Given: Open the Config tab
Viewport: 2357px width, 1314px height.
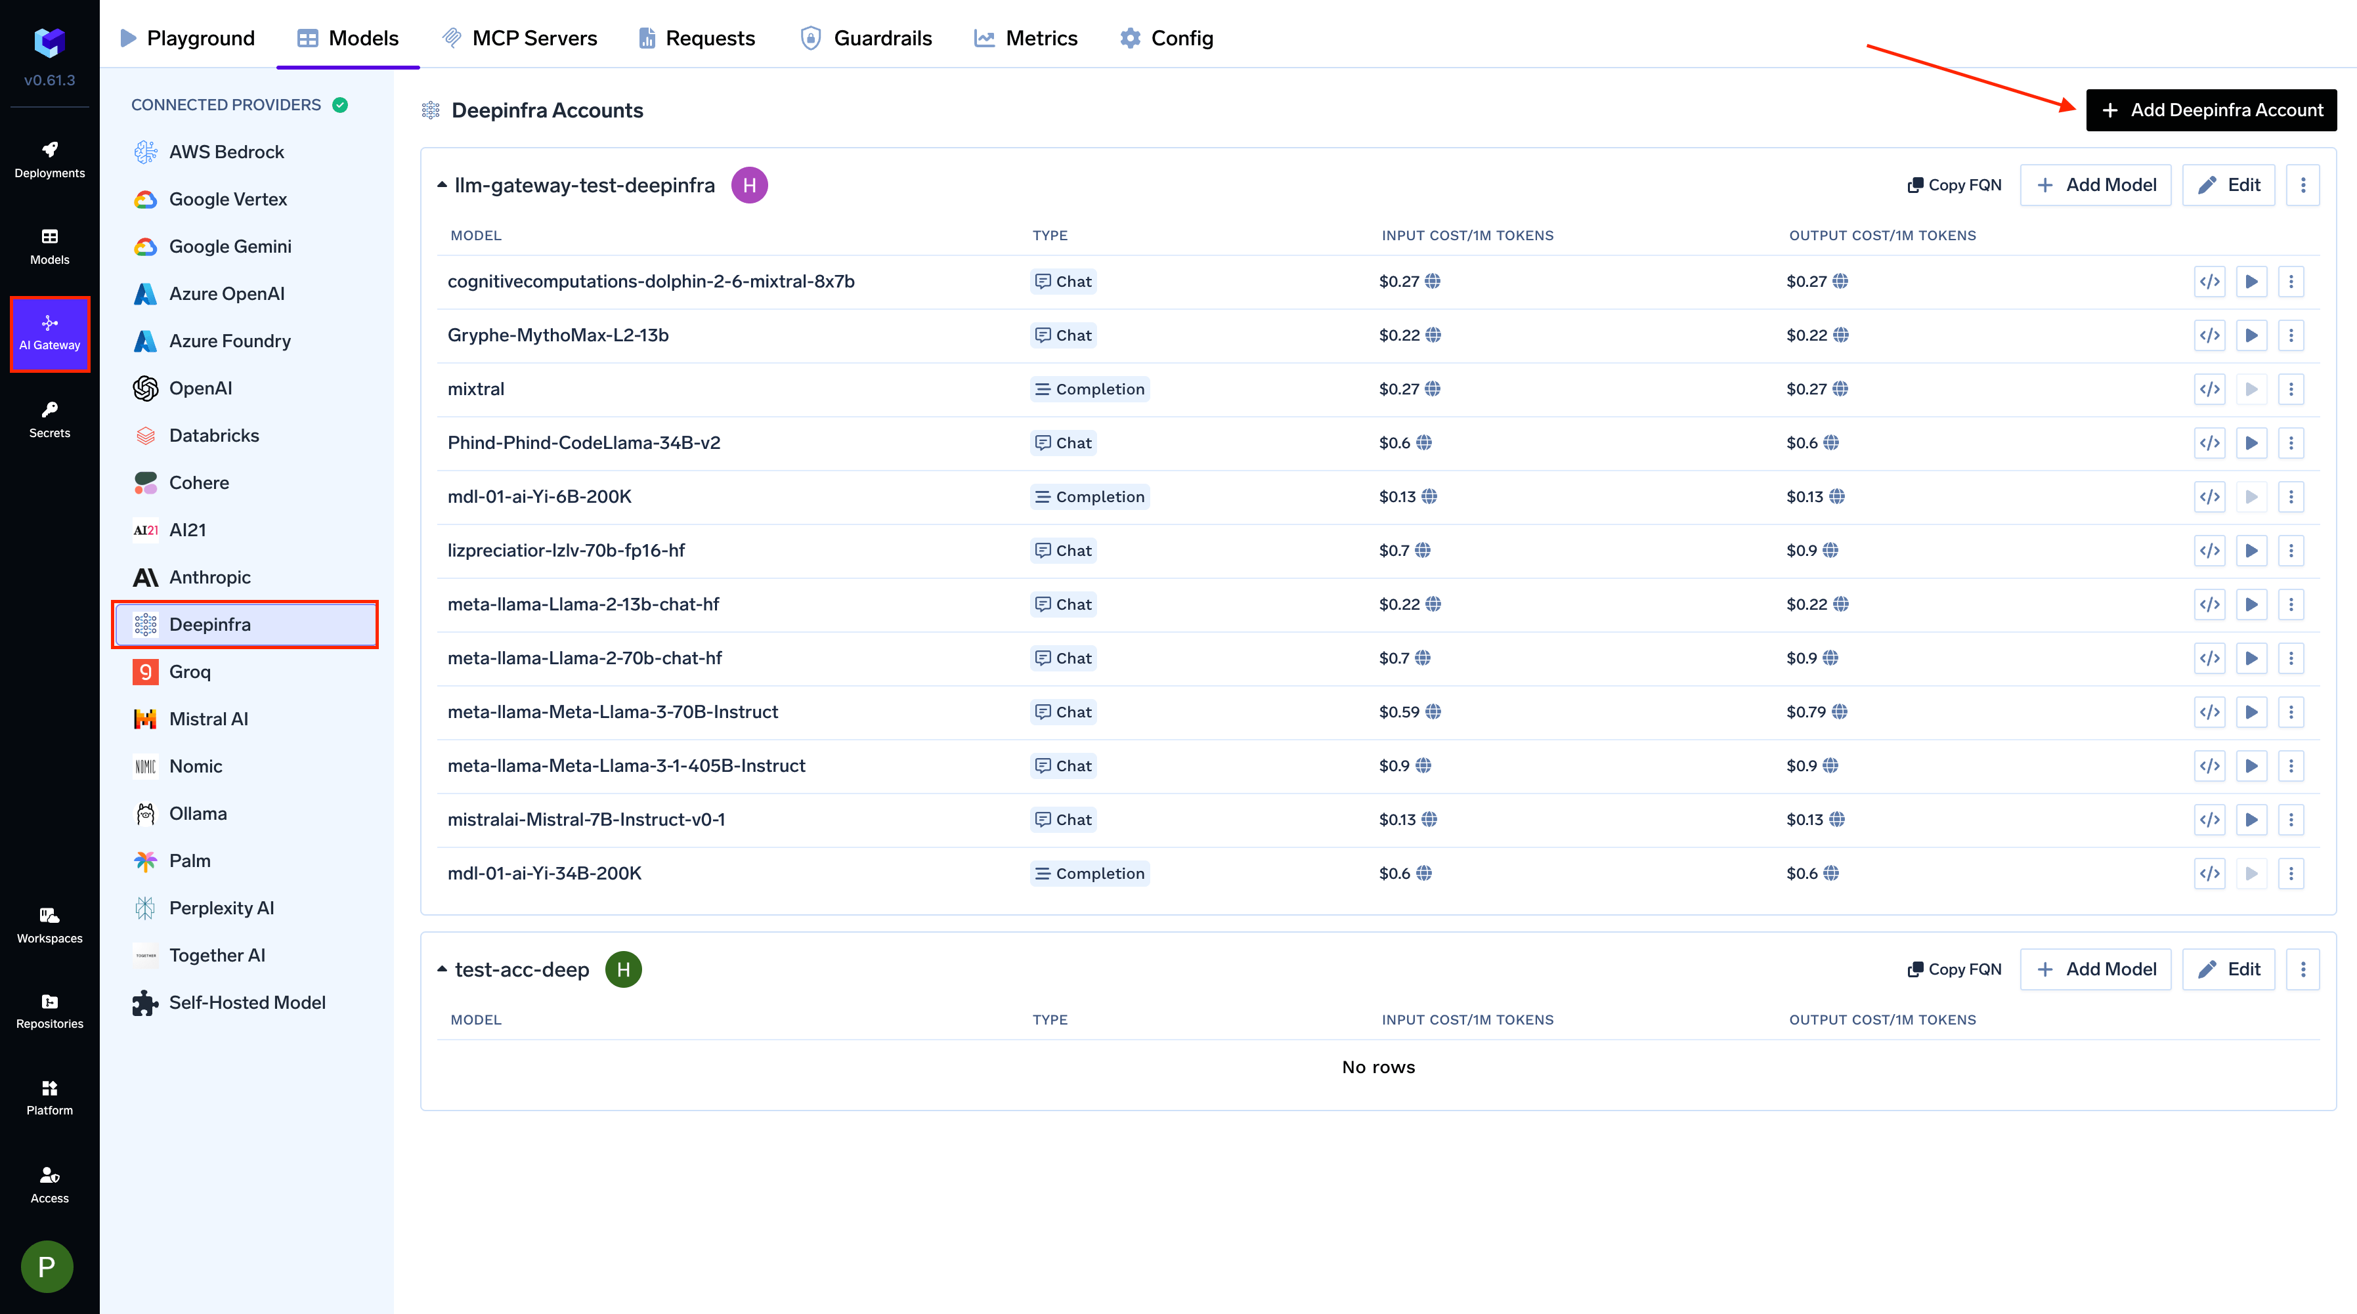Looking at the screenshot, I should coord(1167,37).
